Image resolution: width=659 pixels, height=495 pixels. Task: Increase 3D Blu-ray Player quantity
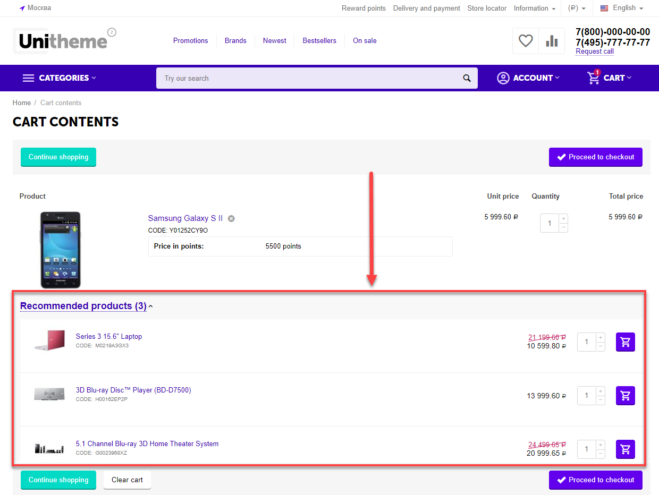click(601, 391)
